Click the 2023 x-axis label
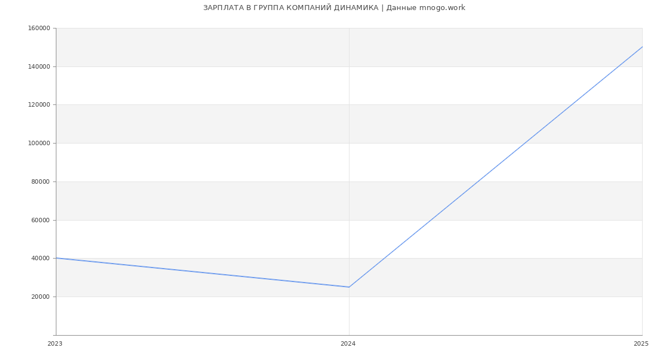The height and width of the screenshot is (363, 670). click(x=55, y=344)
